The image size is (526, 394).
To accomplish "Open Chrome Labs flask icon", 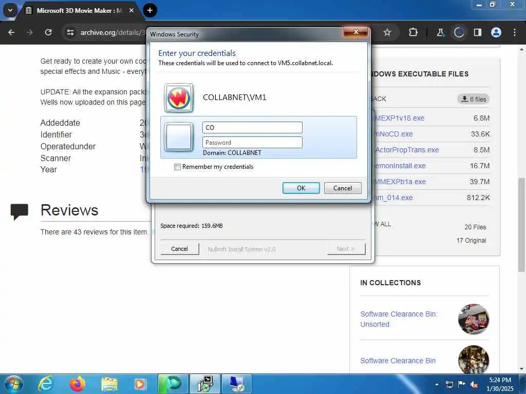I will pos(440,32).
